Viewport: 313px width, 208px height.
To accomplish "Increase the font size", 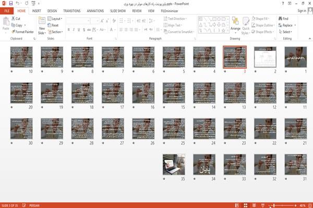I will (102, 21).
